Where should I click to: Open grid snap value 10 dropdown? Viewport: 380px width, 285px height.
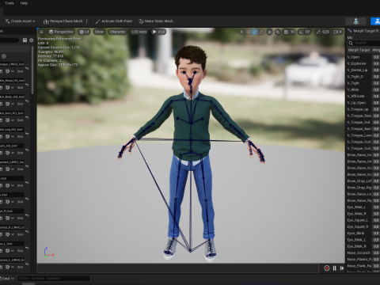click(x=292, y=32)
